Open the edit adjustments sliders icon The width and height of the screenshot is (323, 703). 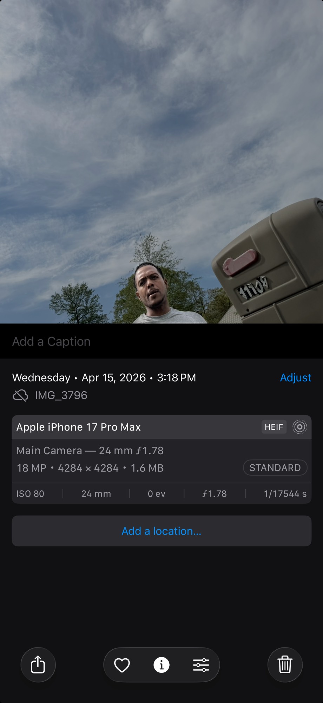coord(201,665)
